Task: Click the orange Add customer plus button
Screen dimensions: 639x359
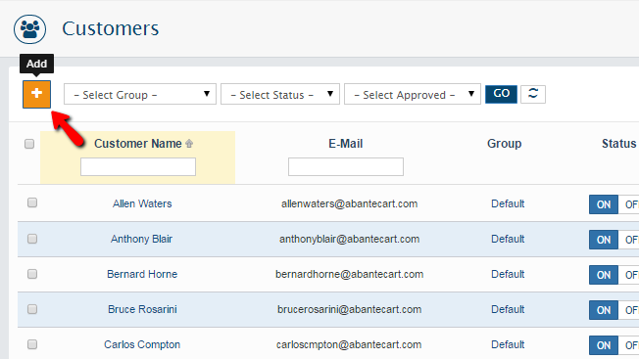Action: 36,94
